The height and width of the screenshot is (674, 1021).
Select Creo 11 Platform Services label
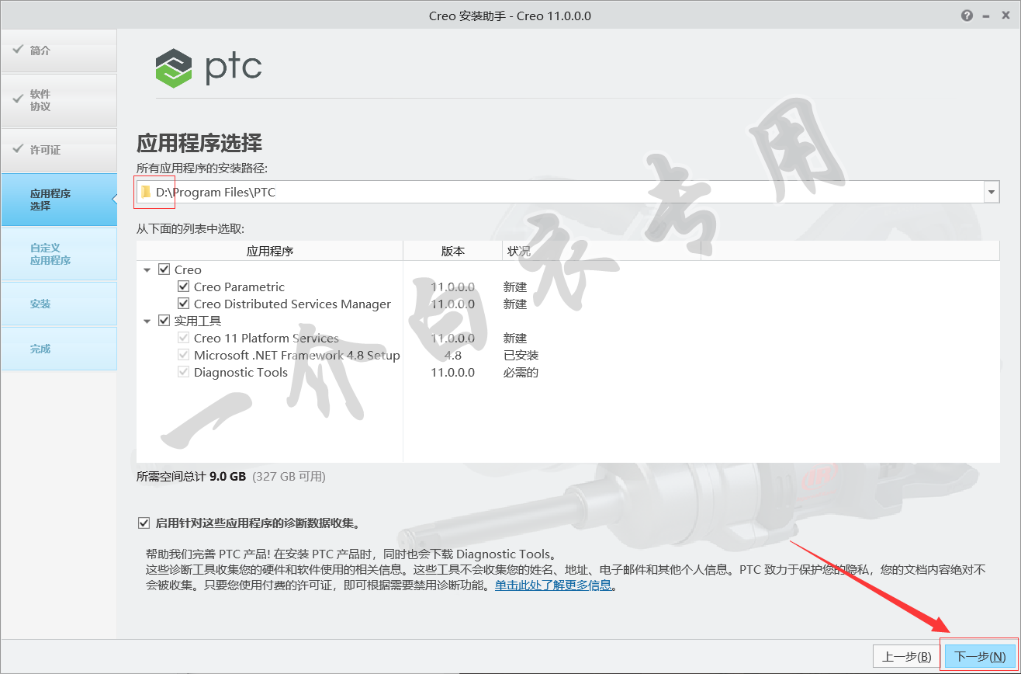coord(266,339)
